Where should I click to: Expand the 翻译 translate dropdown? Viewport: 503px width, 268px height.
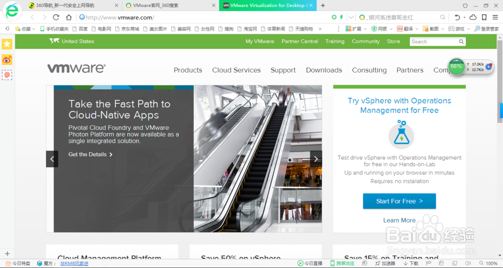click(416, 29)
